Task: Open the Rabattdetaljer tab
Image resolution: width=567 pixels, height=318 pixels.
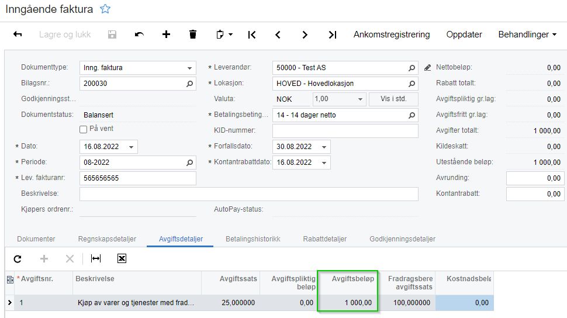Action: pyautogui.click(x=325, y=238)
